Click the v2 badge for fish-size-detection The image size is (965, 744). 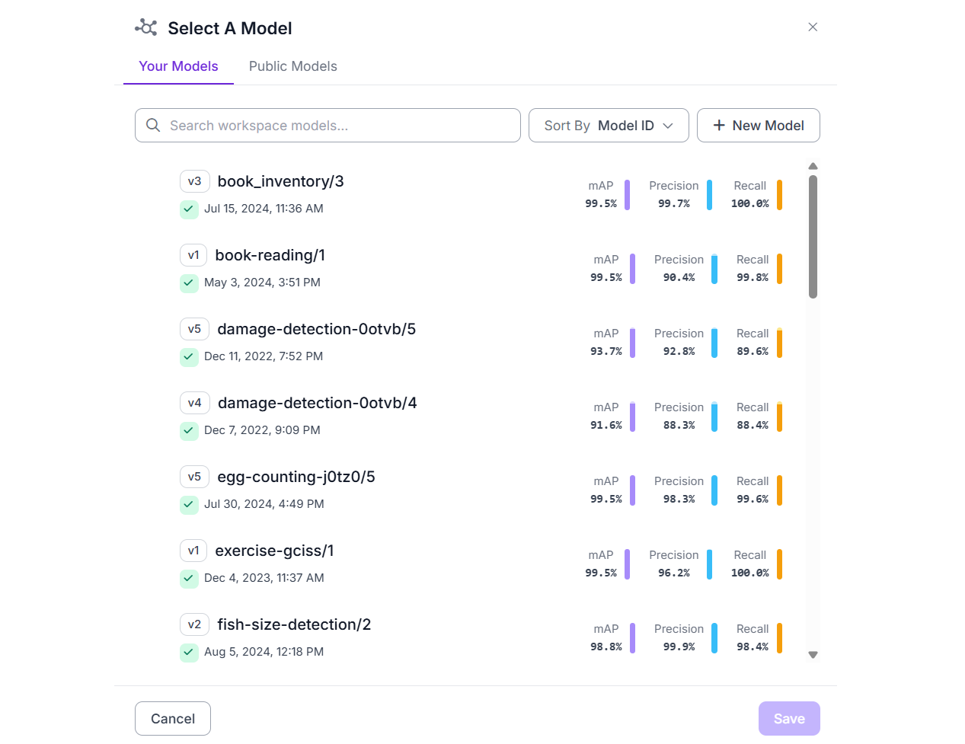[x=194, y=624]
